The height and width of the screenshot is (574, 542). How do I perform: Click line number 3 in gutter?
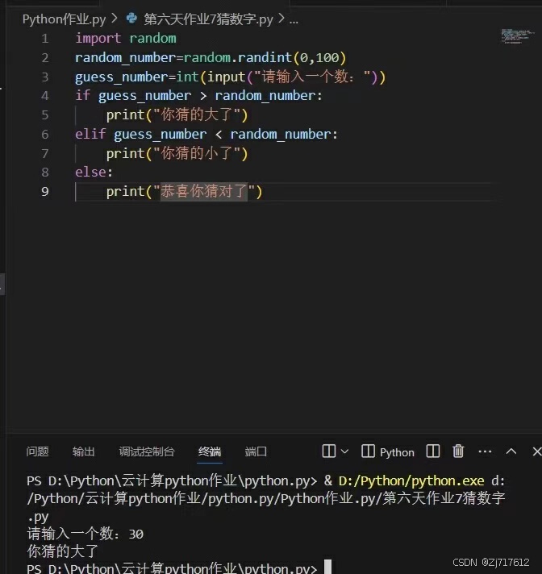tap(44, 77)
